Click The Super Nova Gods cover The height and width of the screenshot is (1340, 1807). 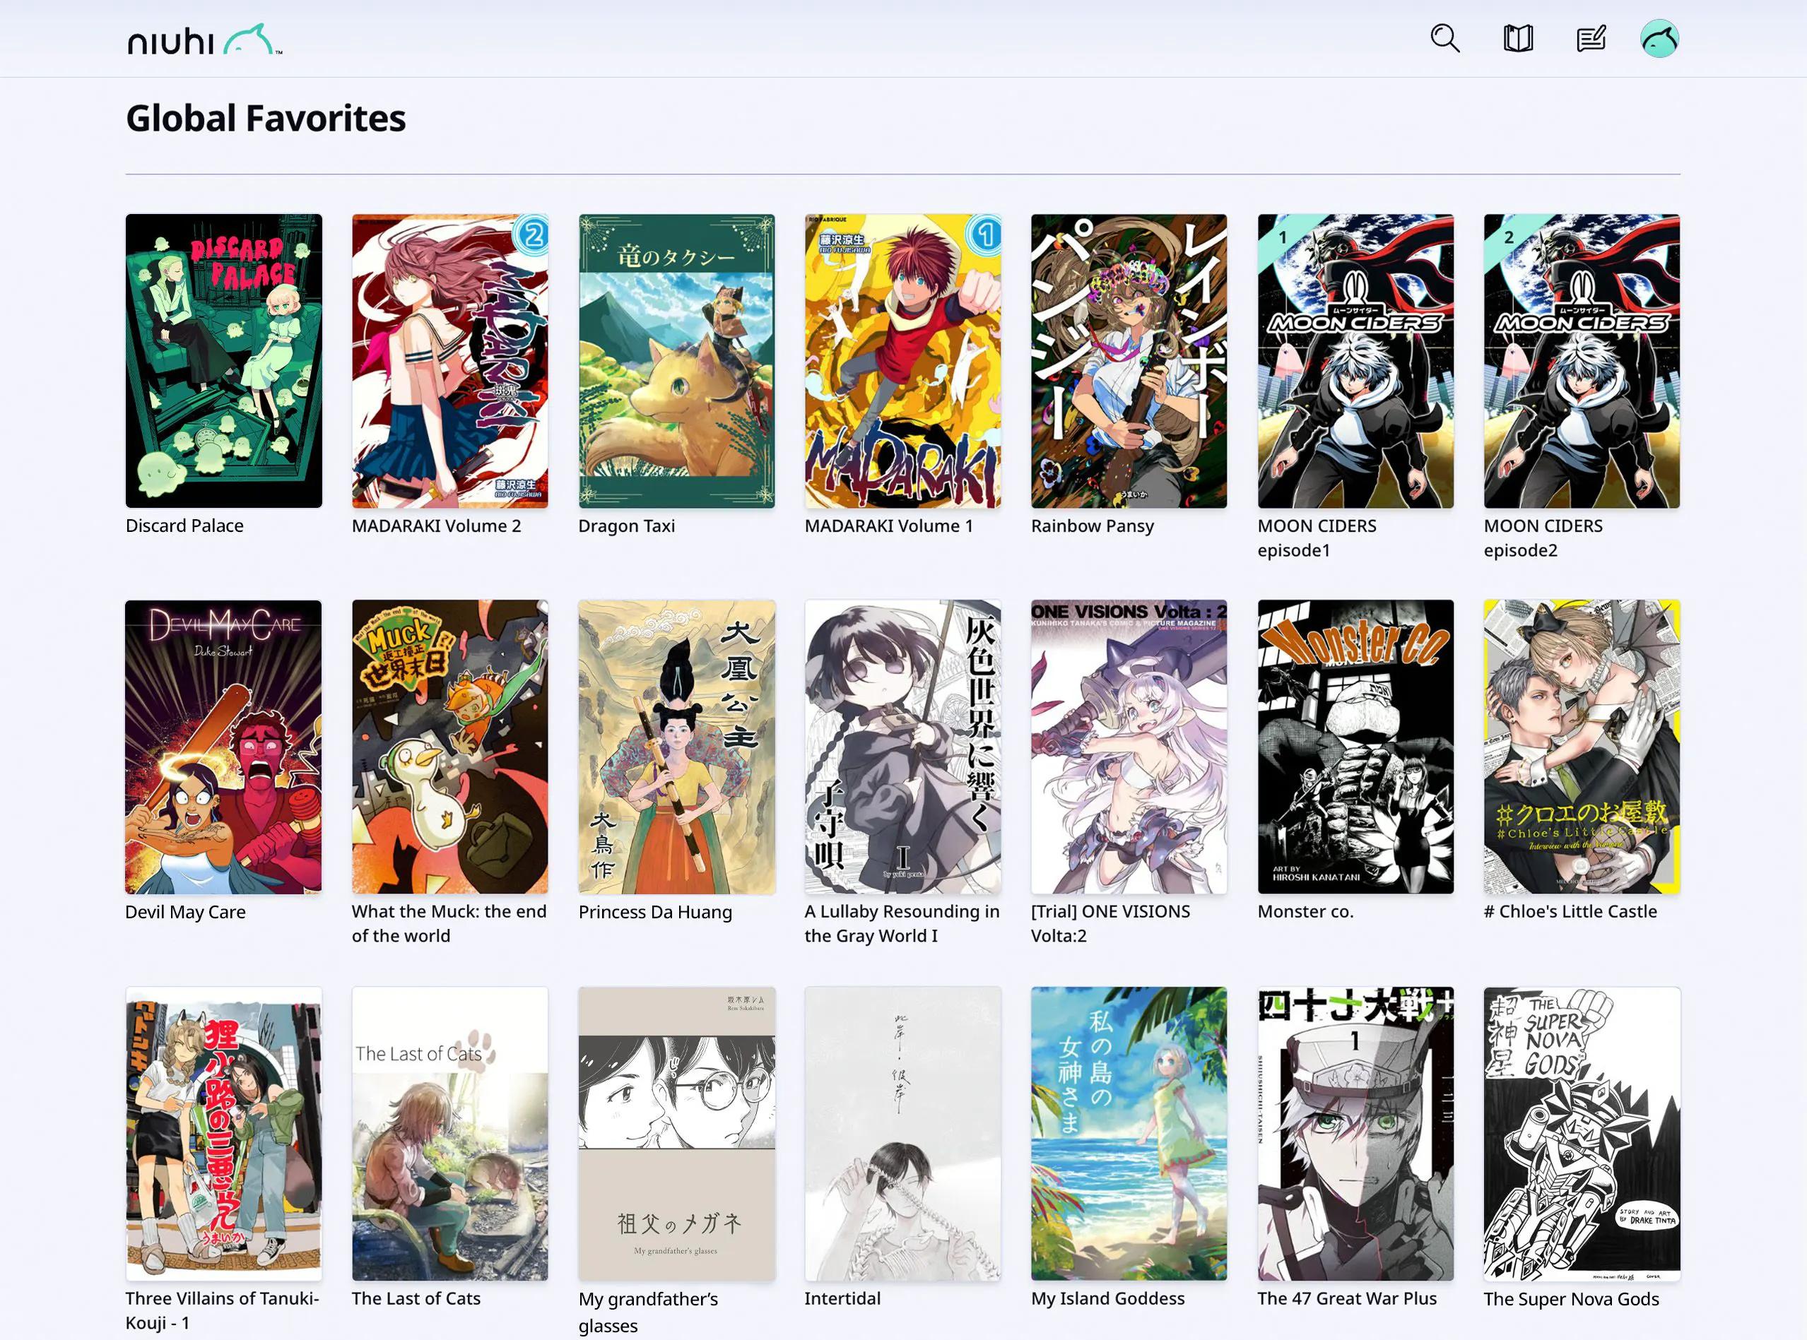1582,1134
